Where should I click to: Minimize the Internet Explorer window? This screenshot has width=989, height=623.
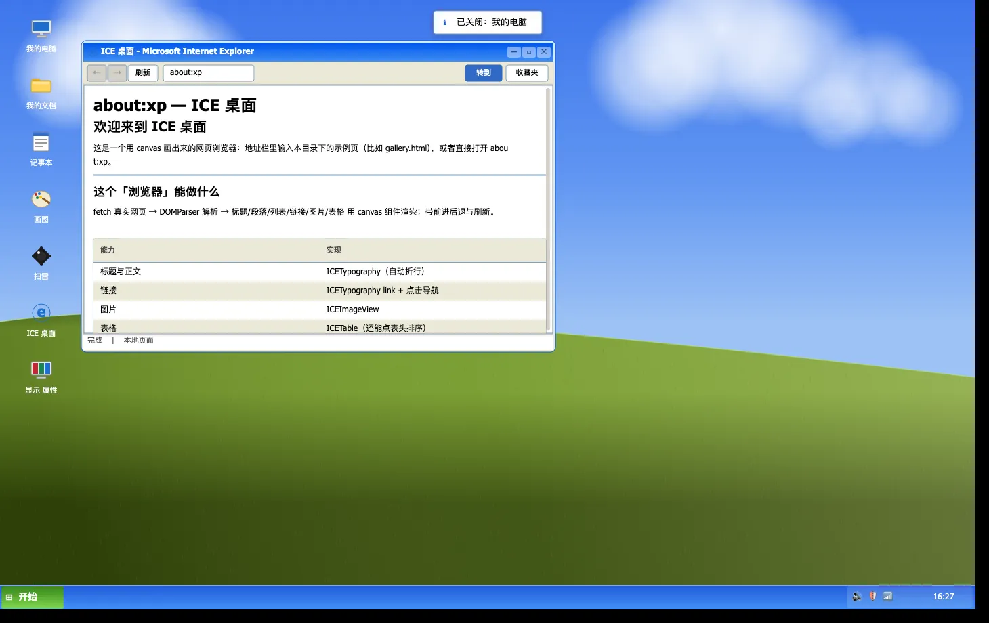(514, 52)
